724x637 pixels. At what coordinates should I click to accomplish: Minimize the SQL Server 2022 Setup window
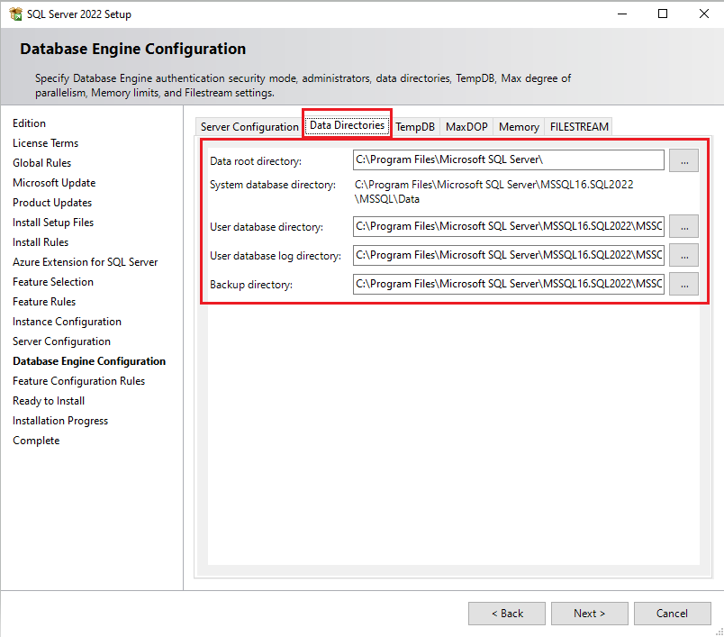pos(622,14)
